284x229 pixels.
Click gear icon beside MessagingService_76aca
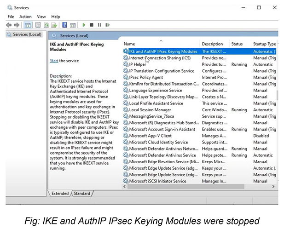pos(126,116)
